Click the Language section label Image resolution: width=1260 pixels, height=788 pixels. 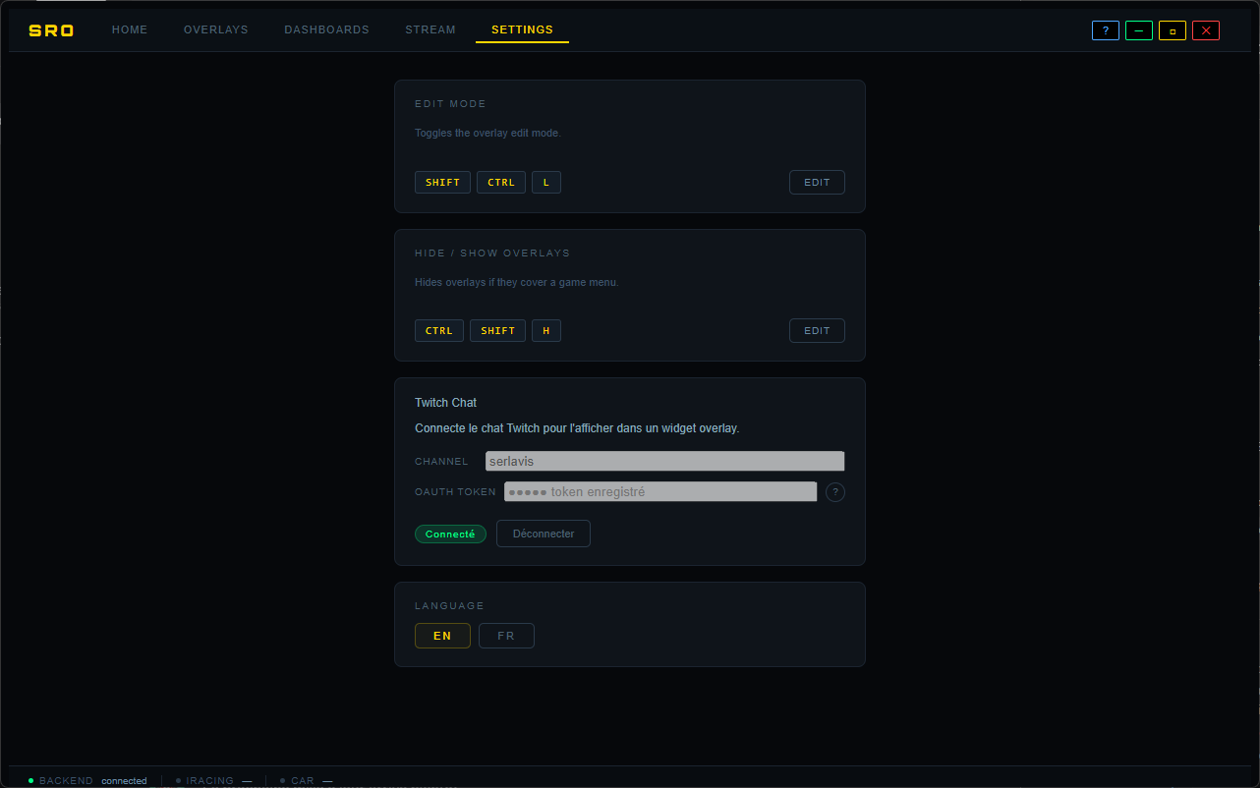(x=449, y=606)
